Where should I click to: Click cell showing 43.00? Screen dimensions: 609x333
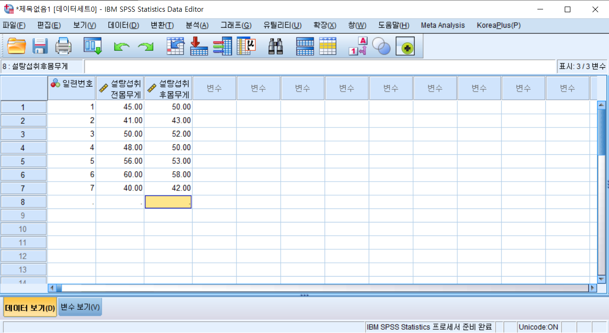(x=168, y=121)
